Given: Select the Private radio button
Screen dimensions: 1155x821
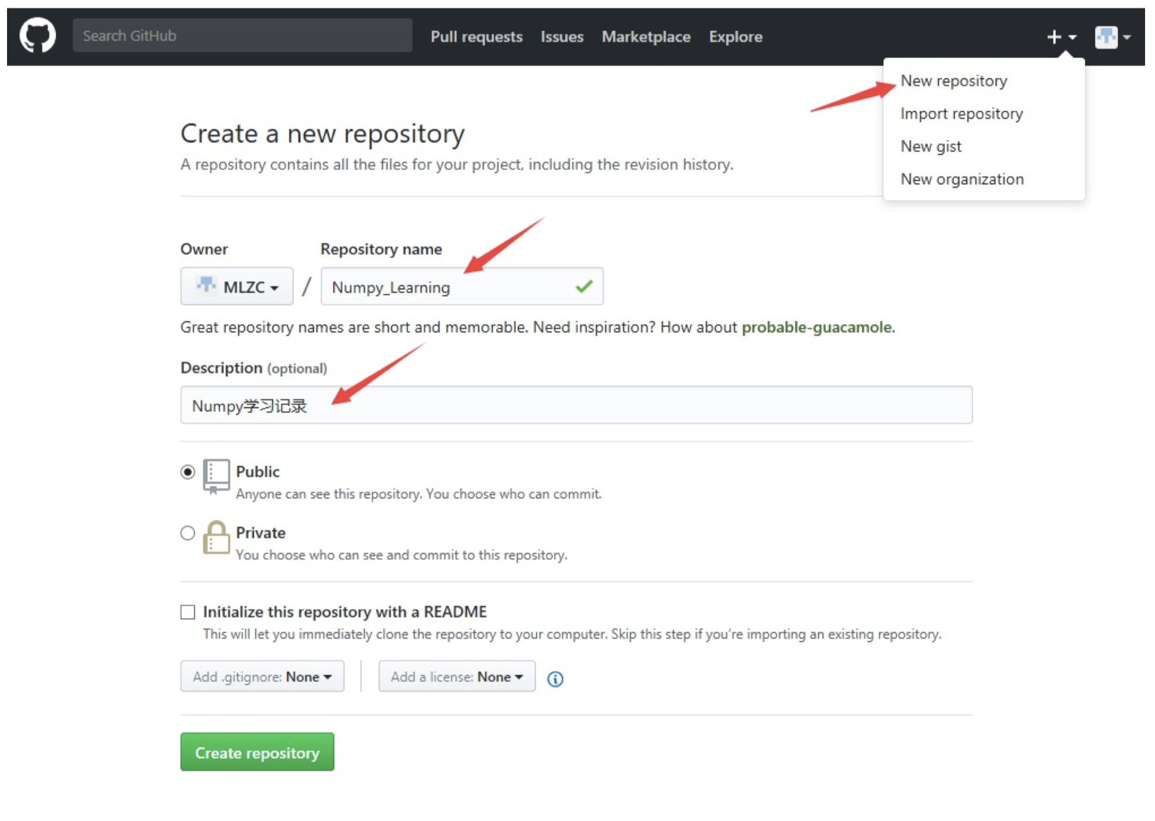Looking at the screenshot, I should tap(188, 533).
